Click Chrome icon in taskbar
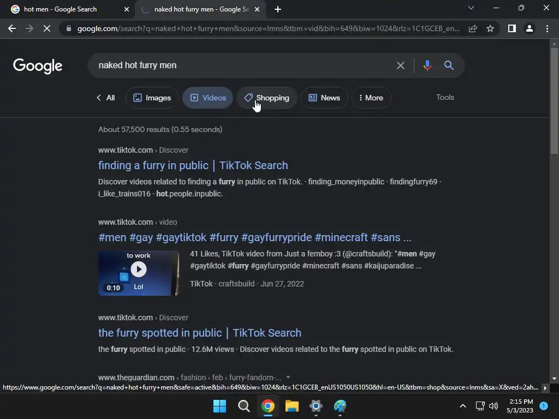Viewport: 559px width, 419px height. coord(267,406)
